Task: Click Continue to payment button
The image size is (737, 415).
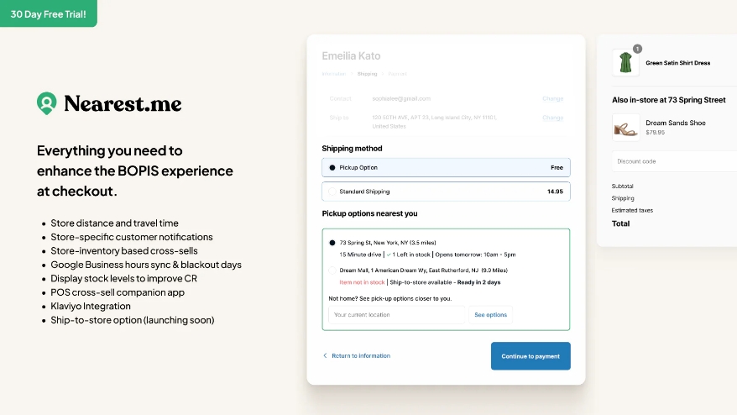Action: [x=531, y=356]
